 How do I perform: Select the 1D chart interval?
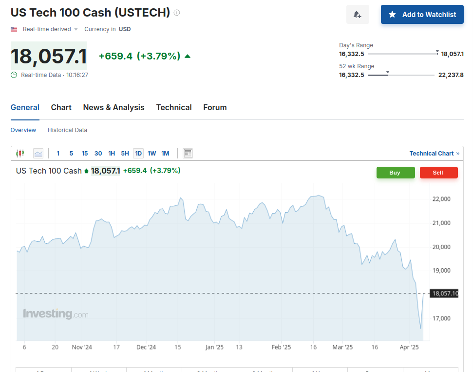coord(138,154)
